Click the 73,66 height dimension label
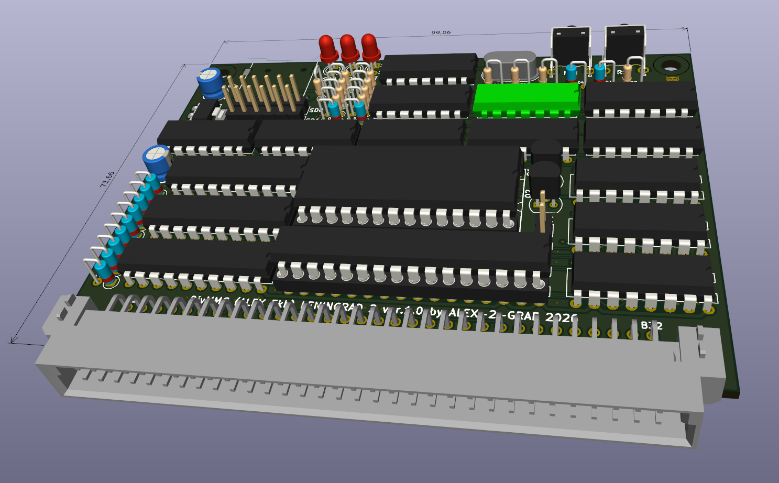 pyautogui.click(x=107, y=180)
